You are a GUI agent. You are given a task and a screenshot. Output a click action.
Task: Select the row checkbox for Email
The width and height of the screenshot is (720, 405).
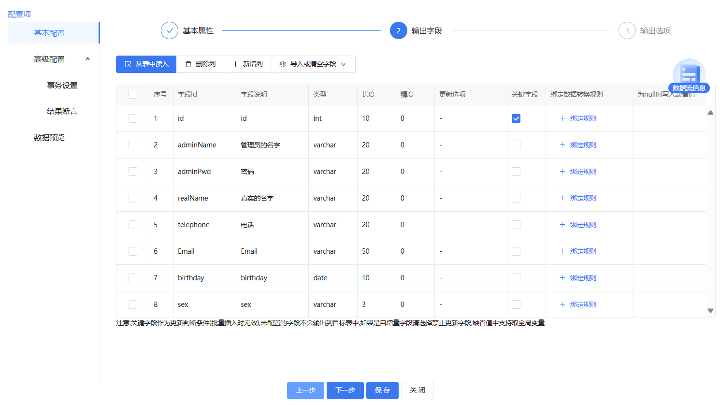(133, 251)
